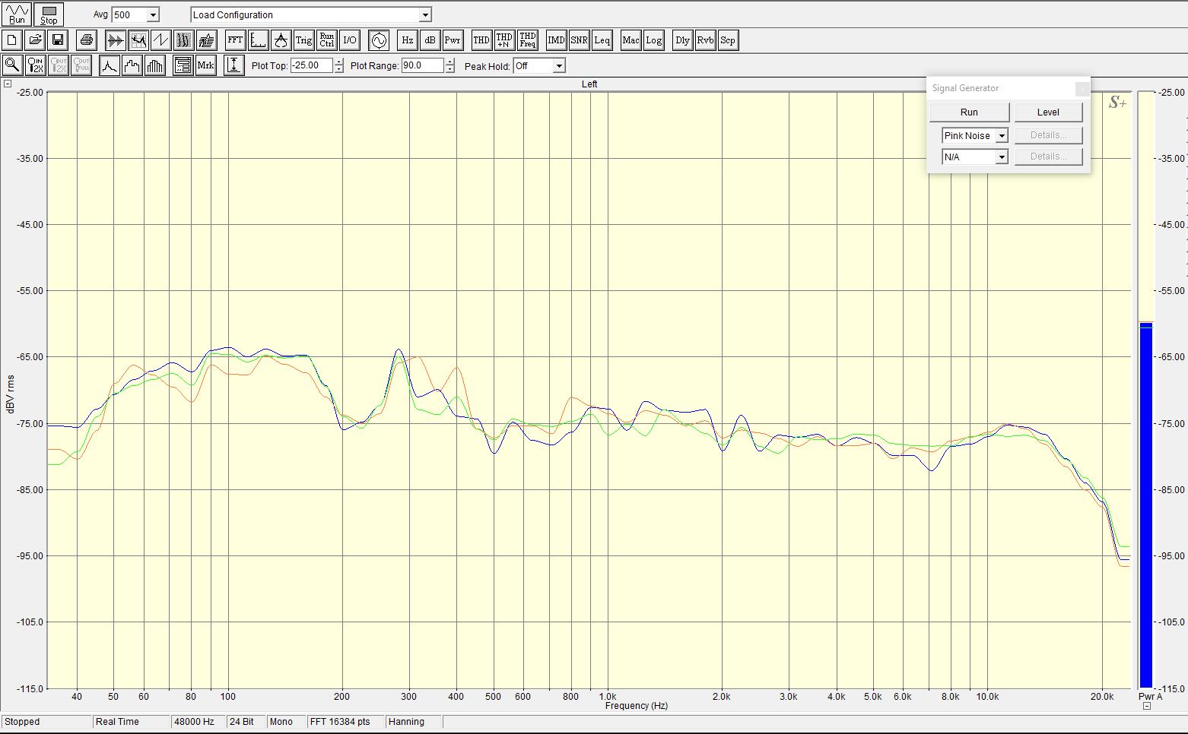
Task: Click the 48000 Hz status bar entry
Action: tap(197, 722)
